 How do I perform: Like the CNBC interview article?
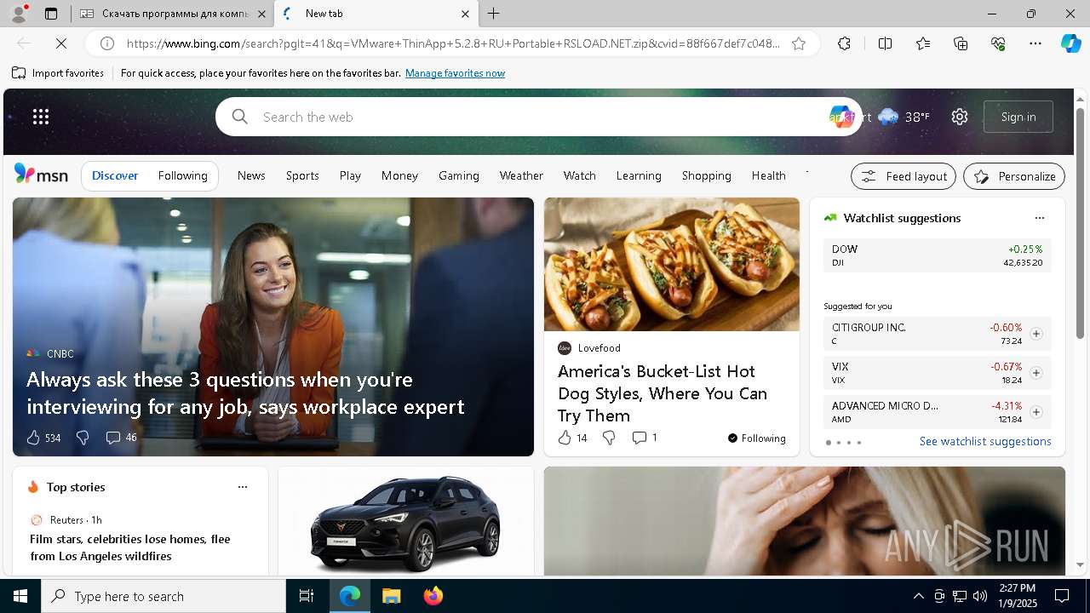pos(43,438)
